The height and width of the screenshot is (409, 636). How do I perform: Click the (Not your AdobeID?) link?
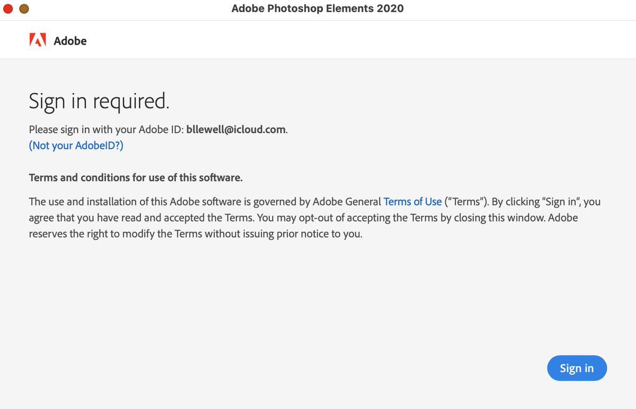click(x=76, y=146)
